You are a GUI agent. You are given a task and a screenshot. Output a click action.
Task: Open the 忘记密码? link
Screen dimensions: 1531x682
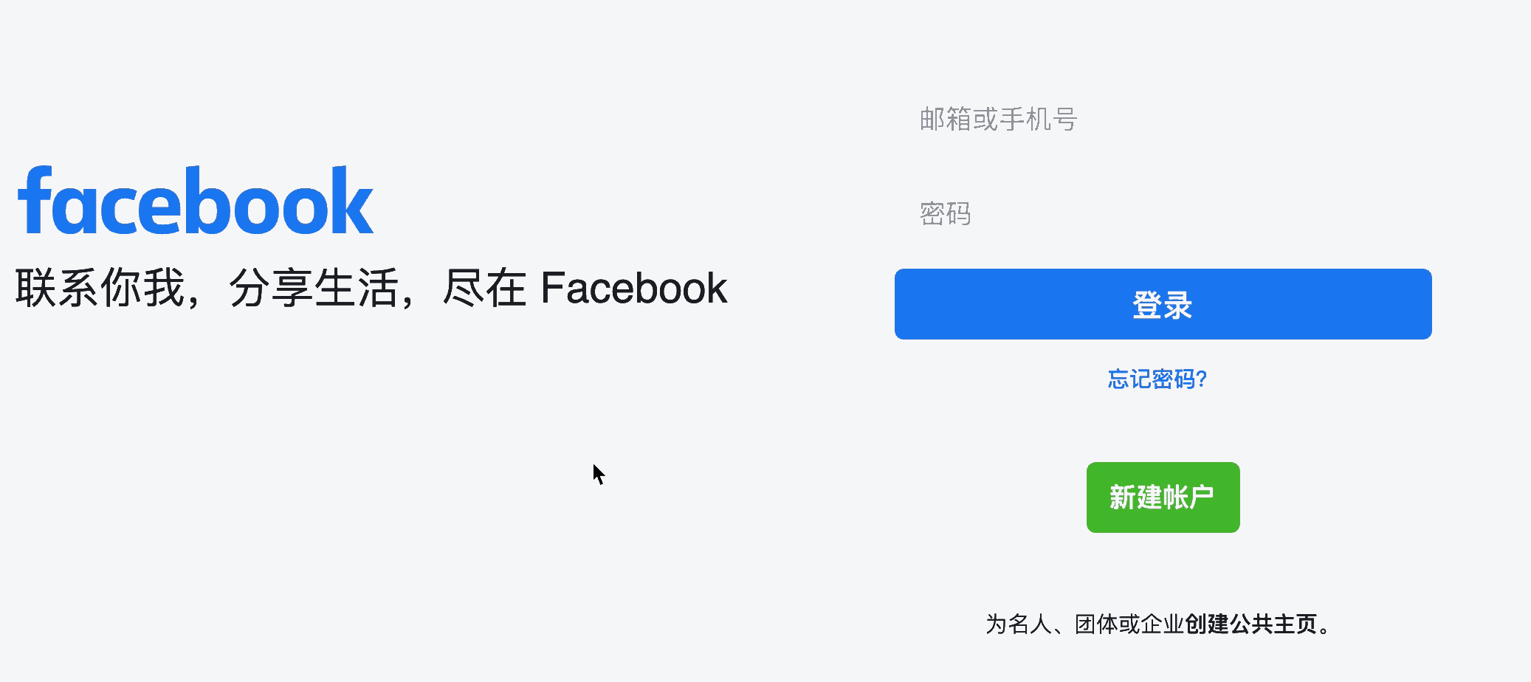coord(1157,379)
